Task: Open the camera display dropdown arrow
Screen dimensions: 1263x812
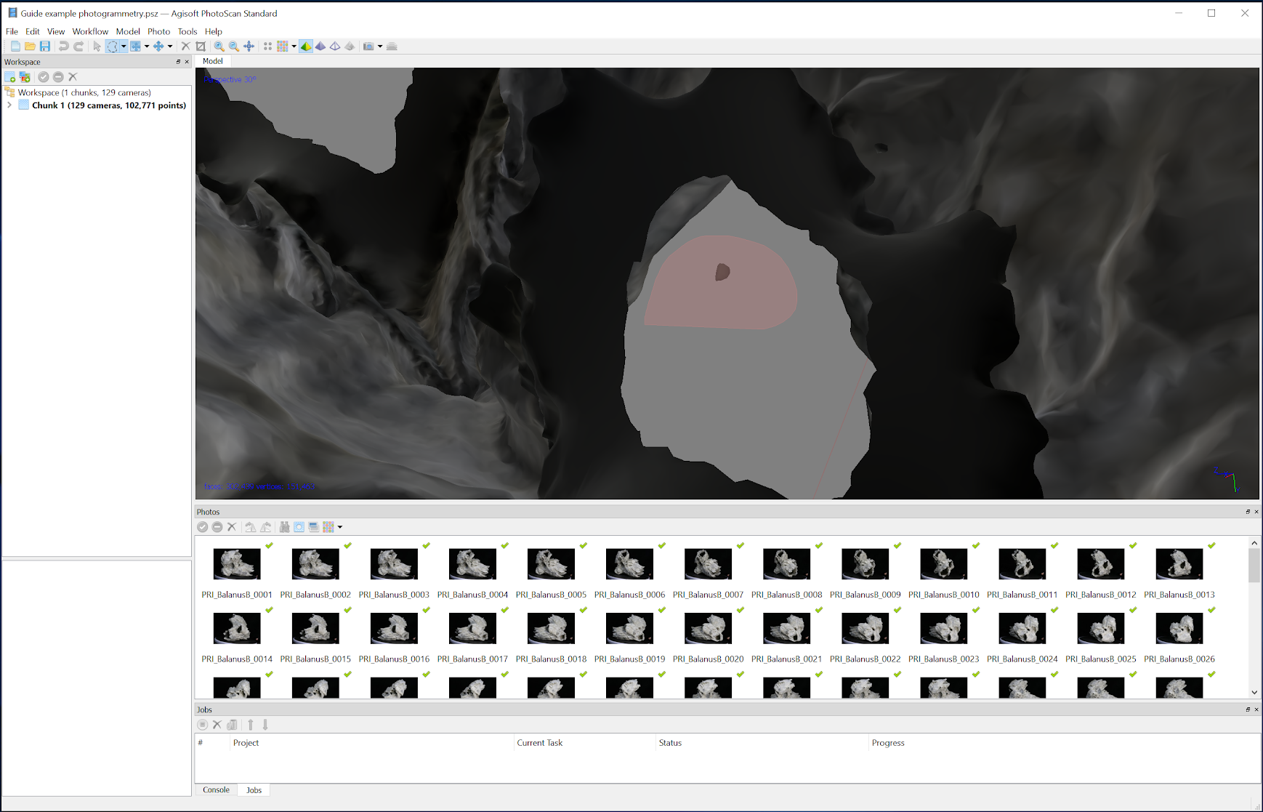Action: pyautogui.click(x=380, y=47)
